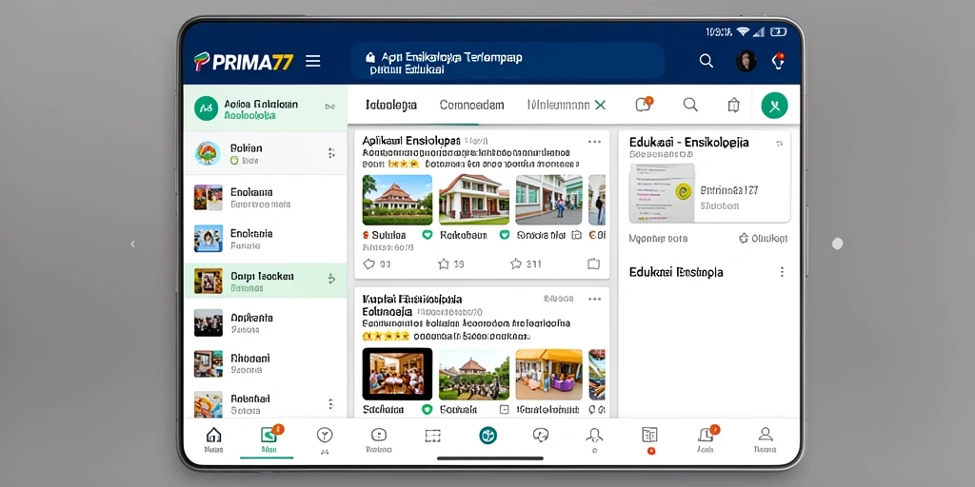
Task: Open the yellow tent photo in second card
Action: [x=549, y=374]
